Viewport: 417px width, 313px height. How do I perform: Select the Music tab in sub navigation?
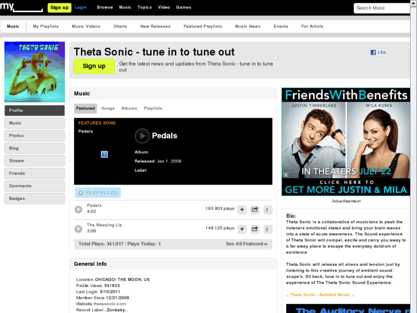pyautogui.click(x=13, y=26)
